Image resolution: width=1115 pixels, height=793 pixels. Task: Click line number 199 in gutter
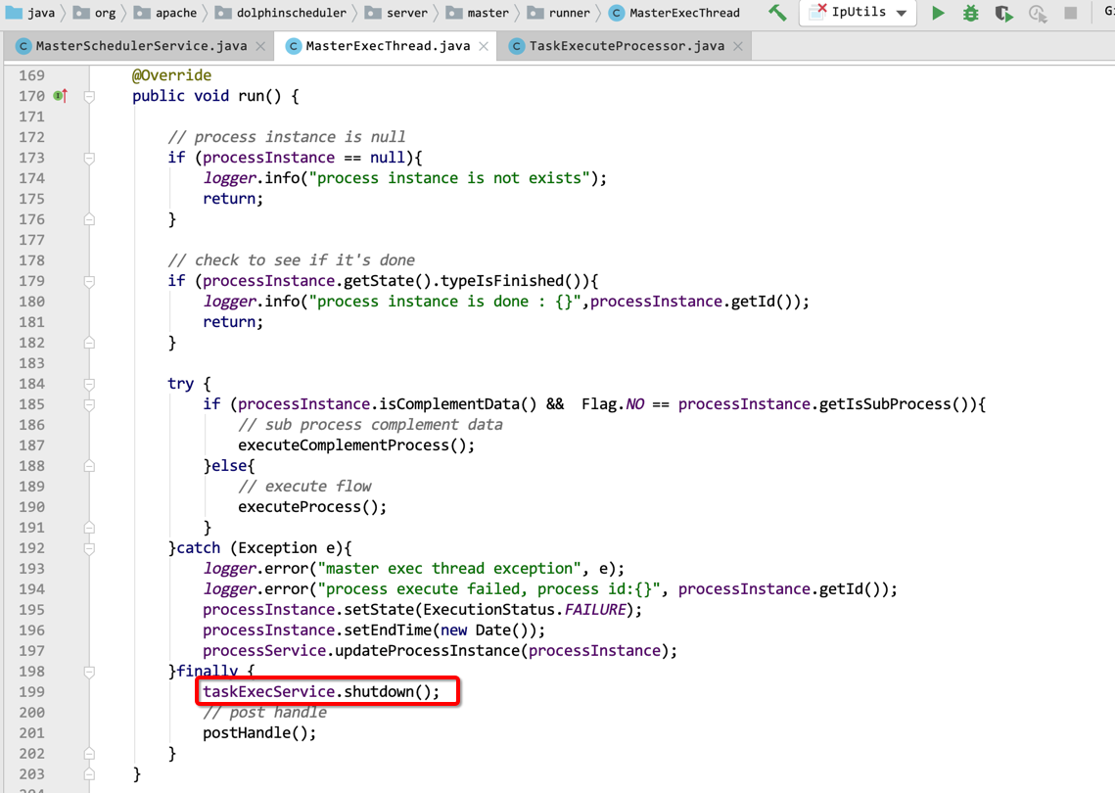click(x=31, y=692)
